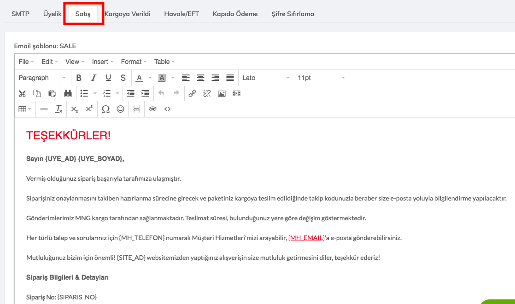The height and width of the screenshot is (304, 515).
Task: Switch to the Kargoya Verildi tab
Action: [127, 14]
